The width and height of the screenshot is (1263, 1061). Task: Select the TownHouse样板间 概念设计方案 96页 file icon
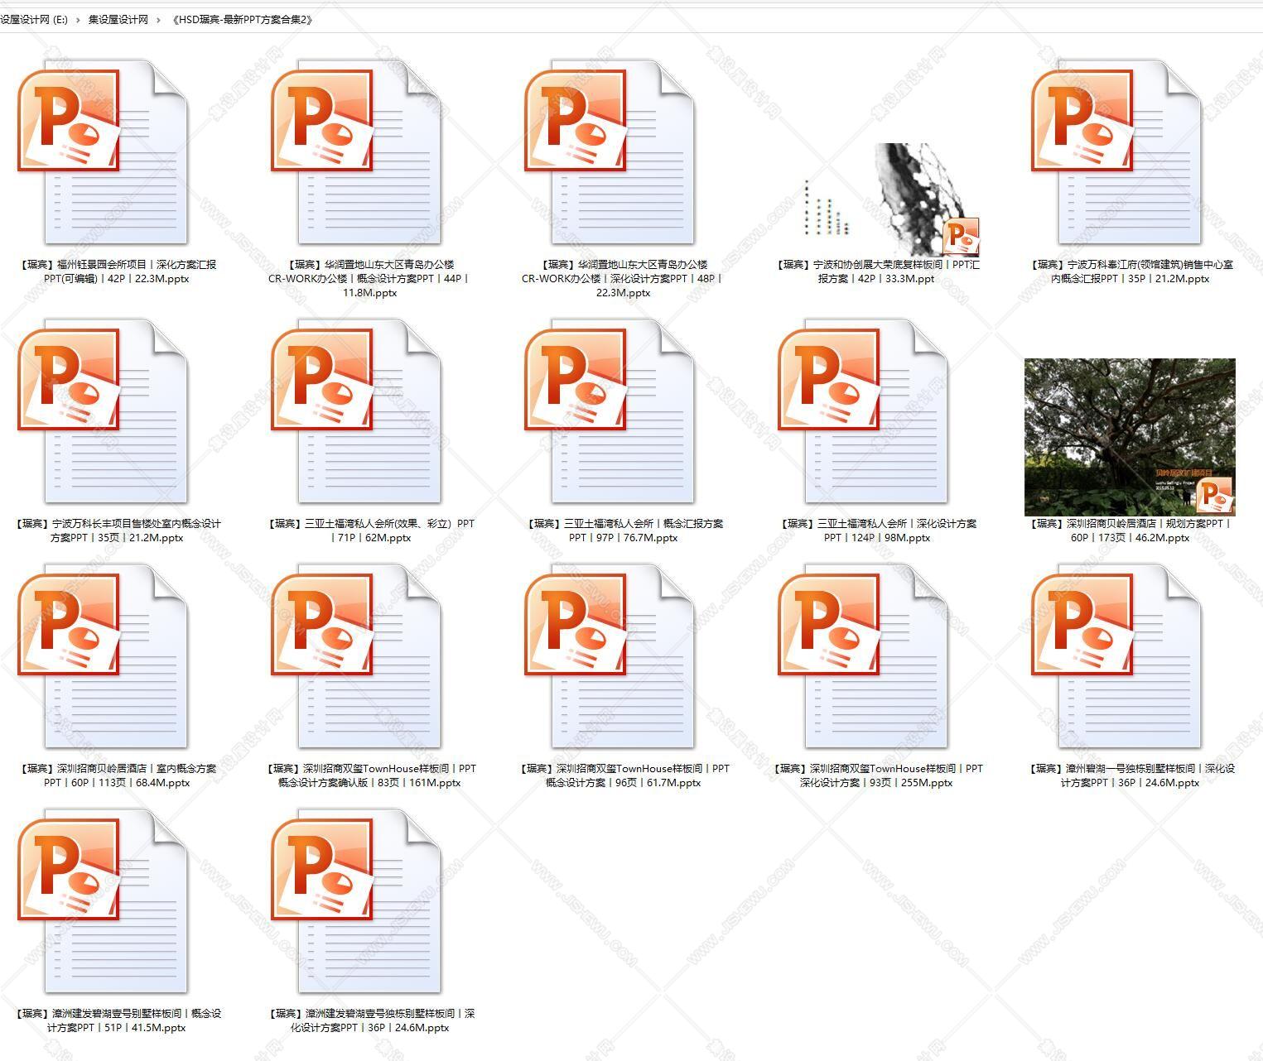(610, 656)
